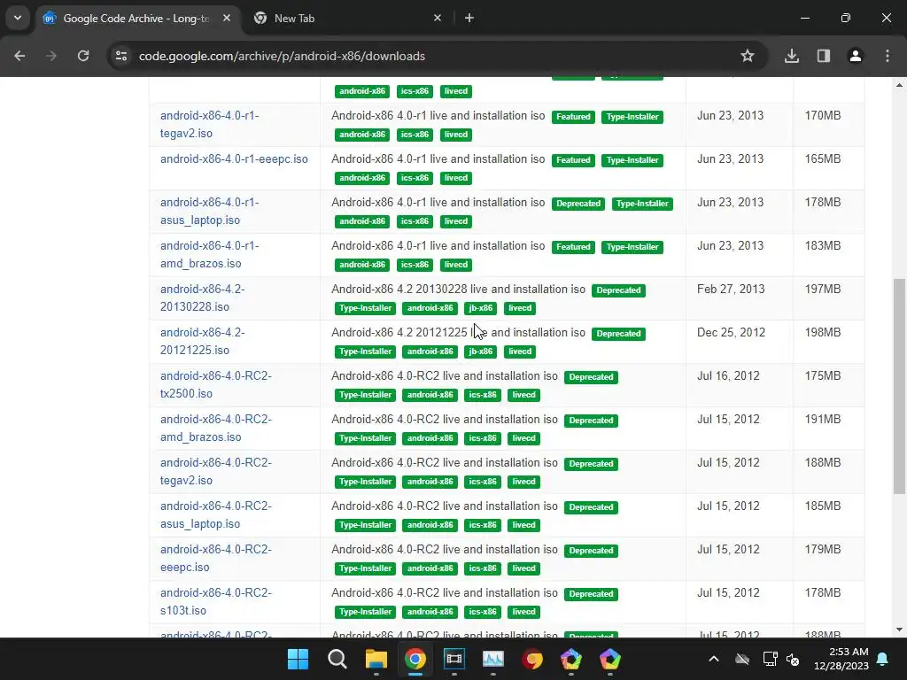
Task: Download android-x86-4.0-r1-asus_laptop.iso
Action: pyautogui.click(x=209, y=211)
